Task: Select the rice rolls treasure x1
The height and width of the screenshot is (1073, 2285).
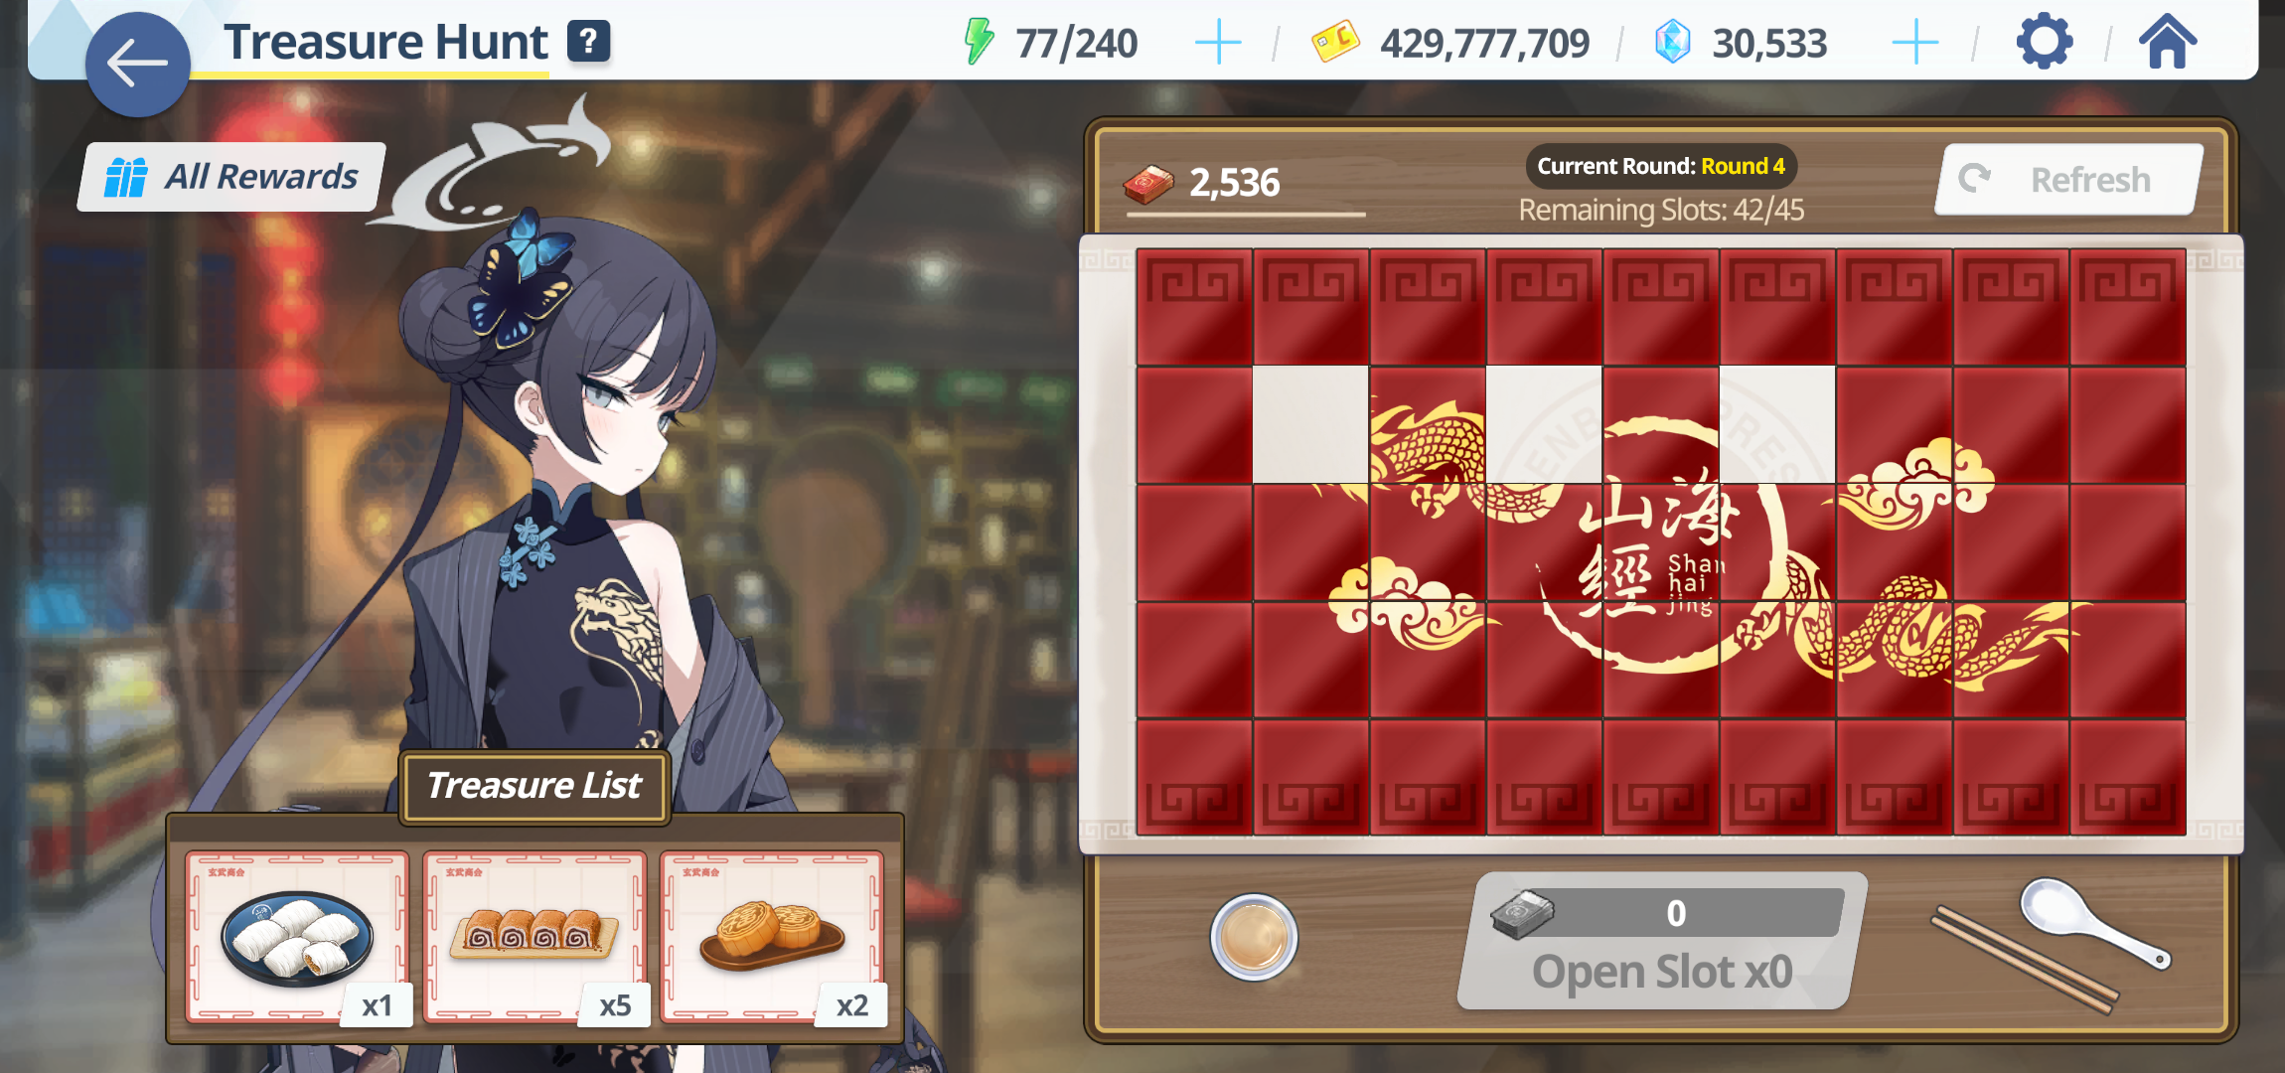Action: (x=298, y=936)
